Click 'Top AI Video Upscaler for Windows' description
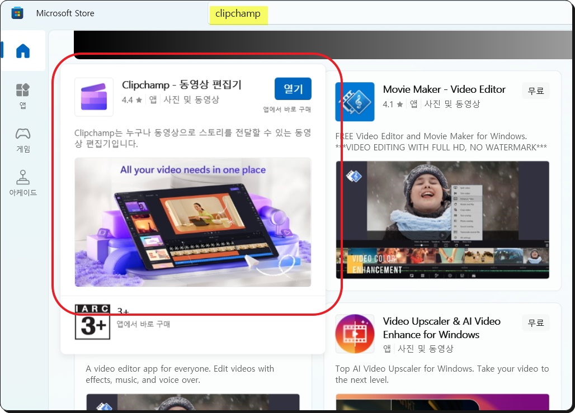Viewport: 575px width, 413px height. 442,374
